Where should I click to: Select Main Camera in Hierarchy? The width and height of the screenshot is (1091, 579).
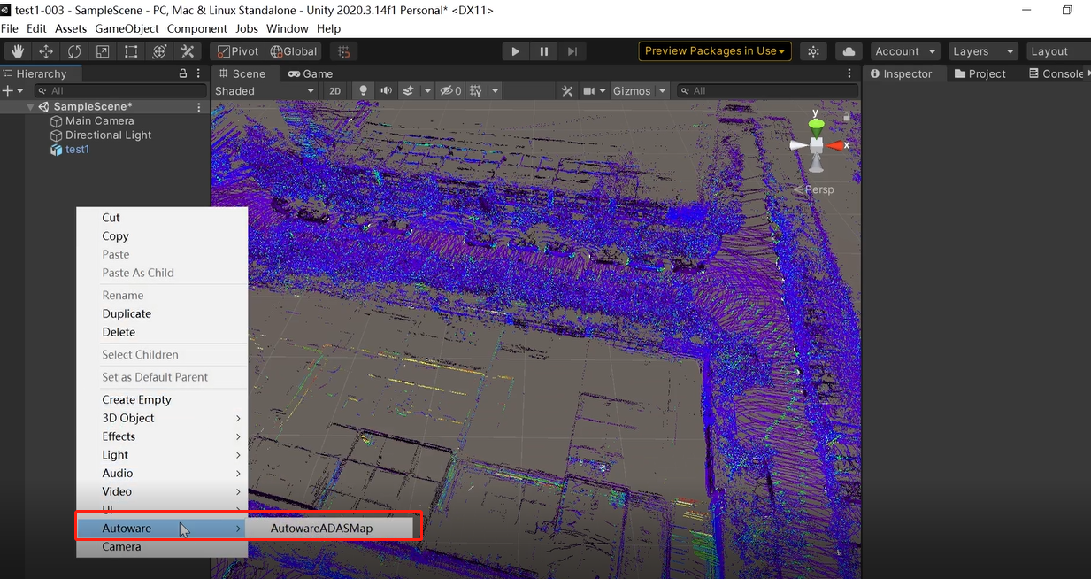[x=99, y=121]
